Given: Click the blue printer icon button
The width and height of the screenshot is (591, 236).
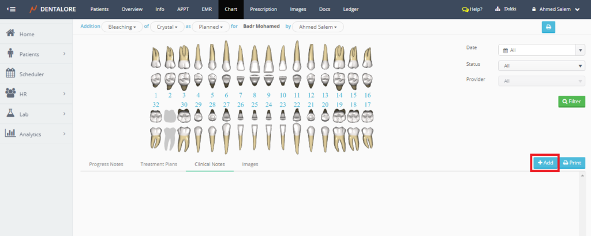Looking at the screenshot, I should (x=548, y=27).
